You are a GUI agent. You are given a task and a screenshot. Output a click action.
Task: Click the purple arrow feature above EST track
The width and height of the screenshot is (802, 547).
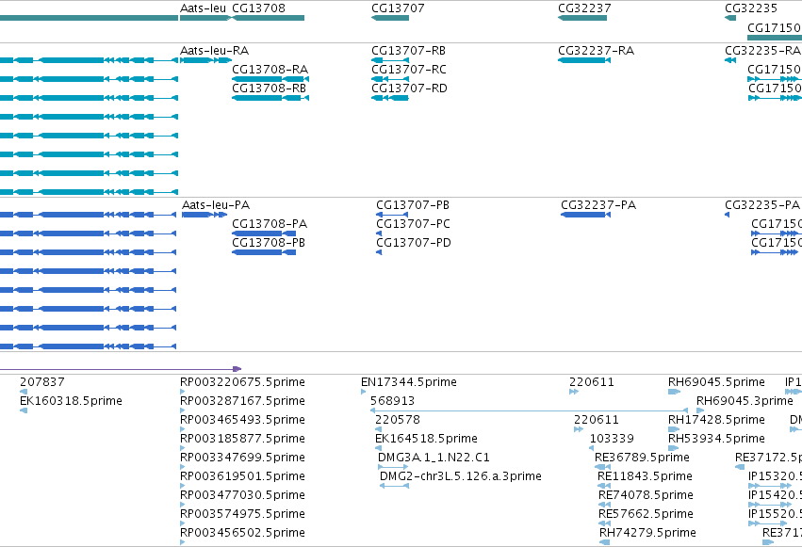(121, 369)
